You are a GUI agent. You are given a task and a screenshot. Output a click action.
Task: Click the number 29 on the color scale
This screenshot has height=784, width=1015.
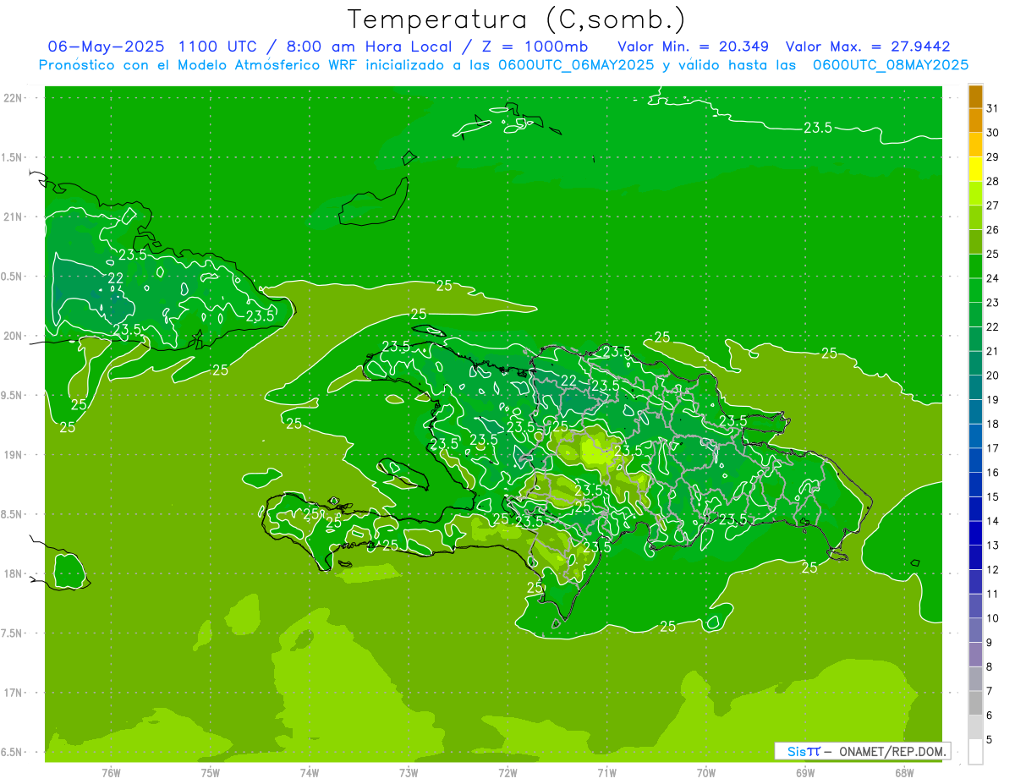993,157
